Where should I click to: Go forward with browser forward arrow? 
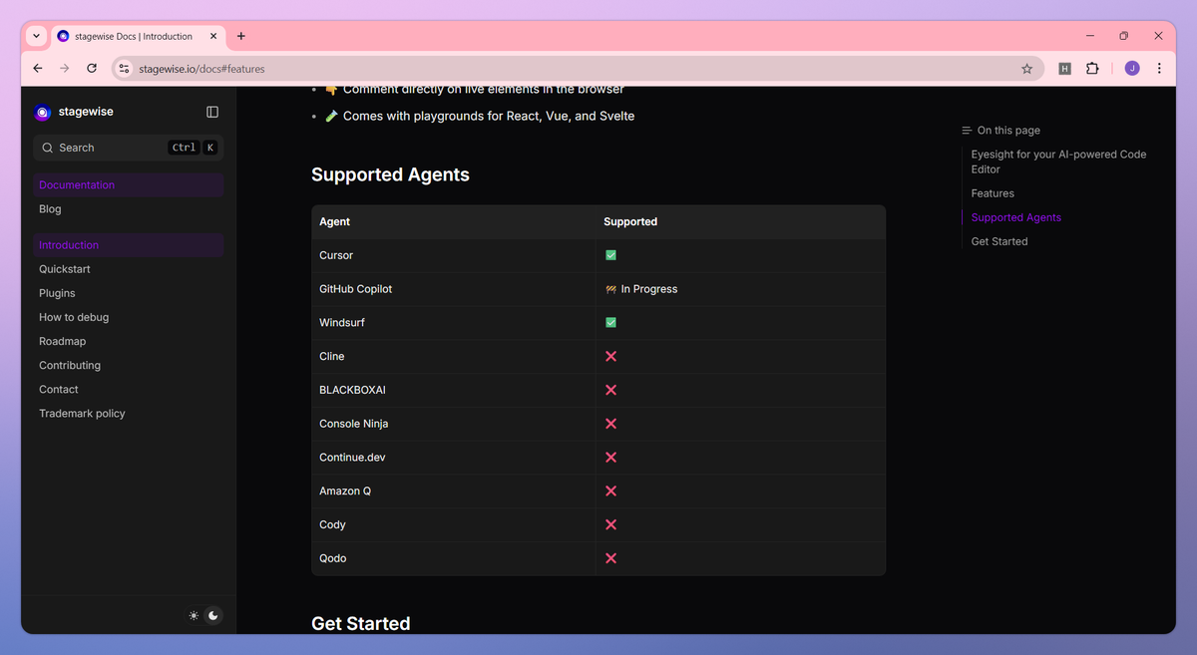pos(65,69)
